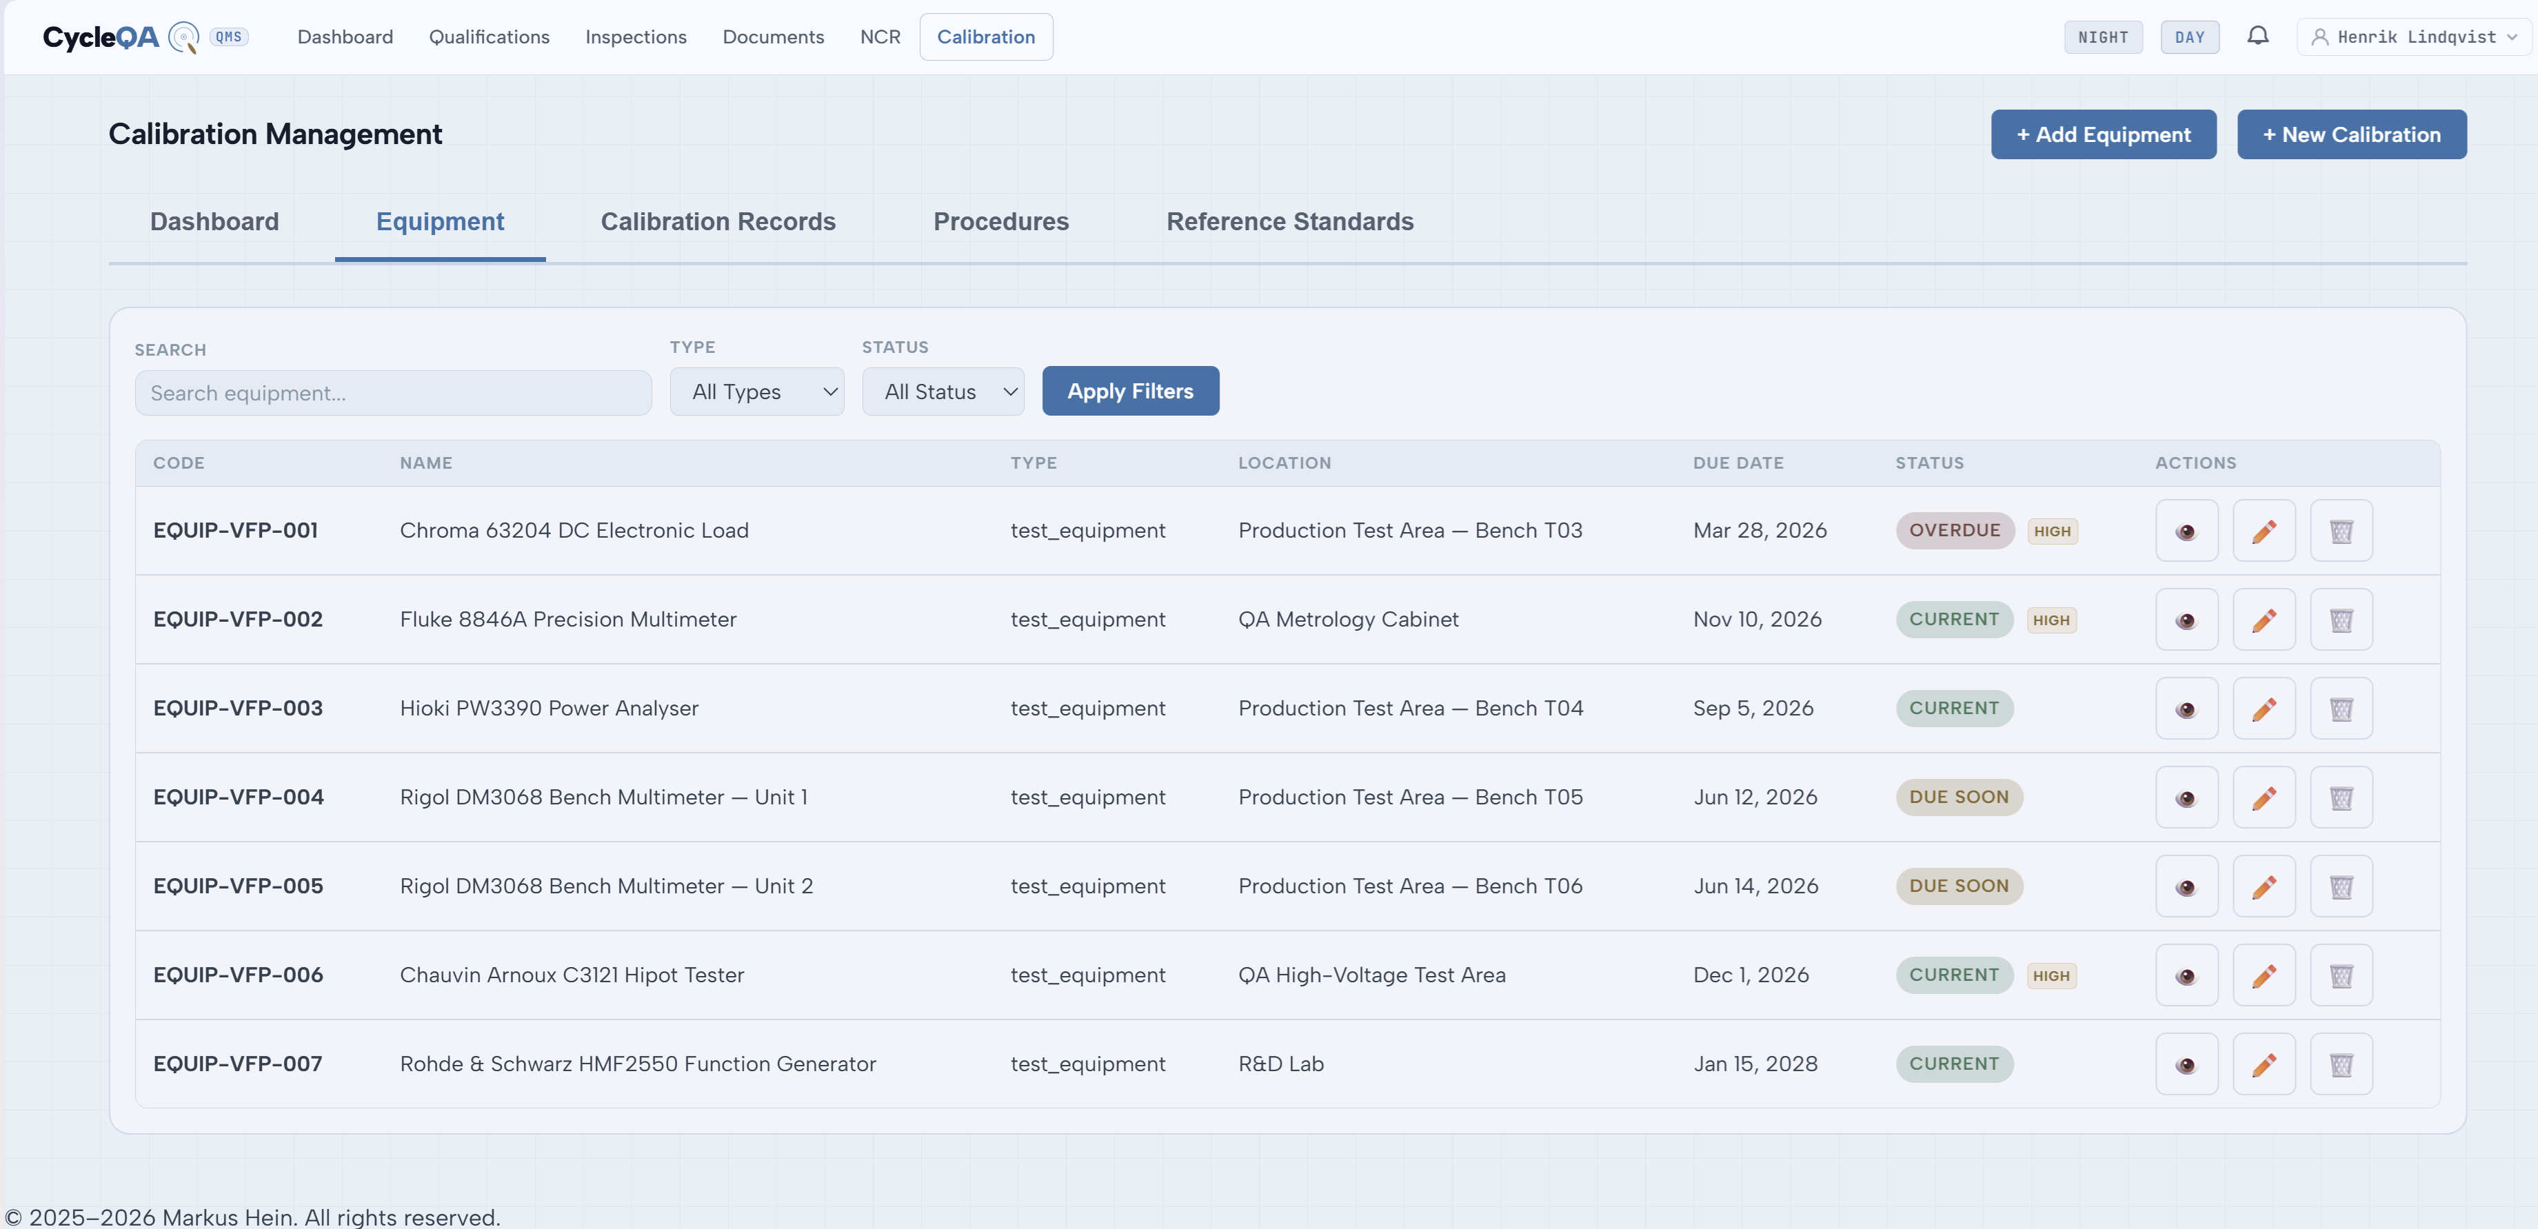View Hioki PW3390 Power Analyser
The height and width of the screenshot is (1229, 2538).
click(2186, 708)
